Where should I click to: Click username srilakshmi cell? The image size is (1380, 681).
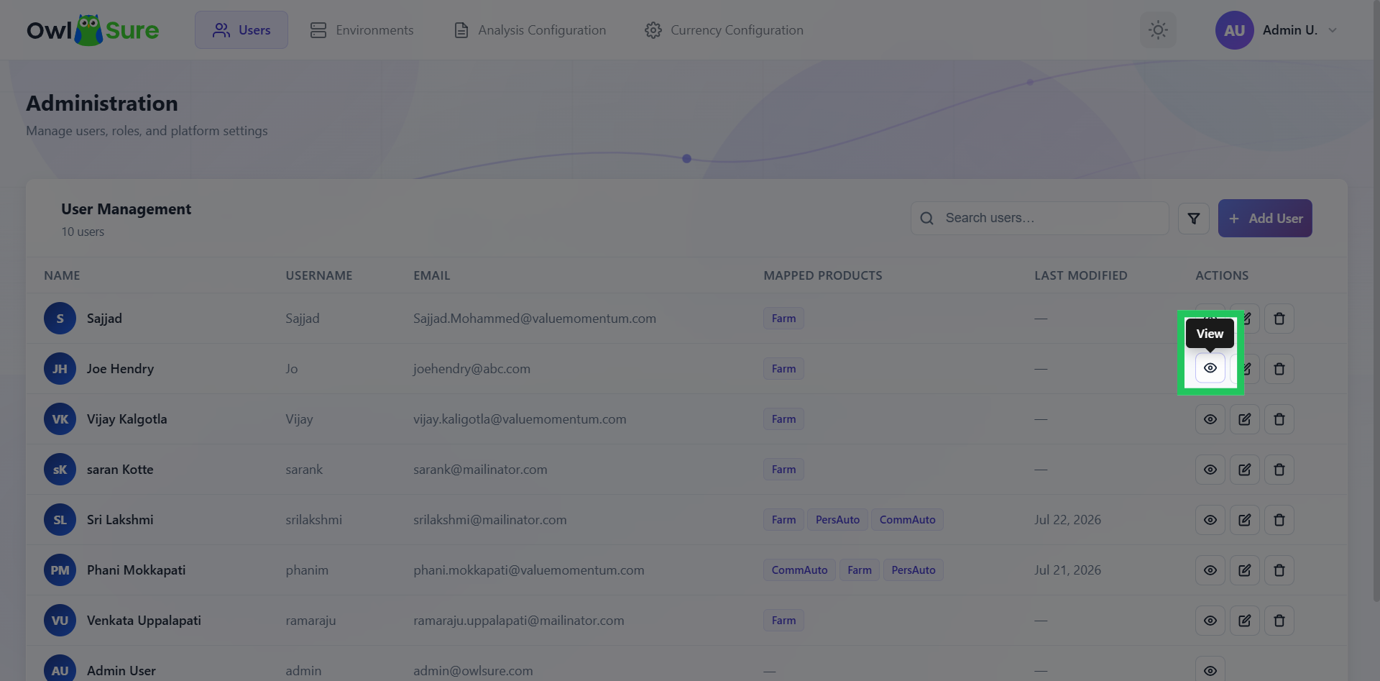pyautogui.click(x=313, y=520)
